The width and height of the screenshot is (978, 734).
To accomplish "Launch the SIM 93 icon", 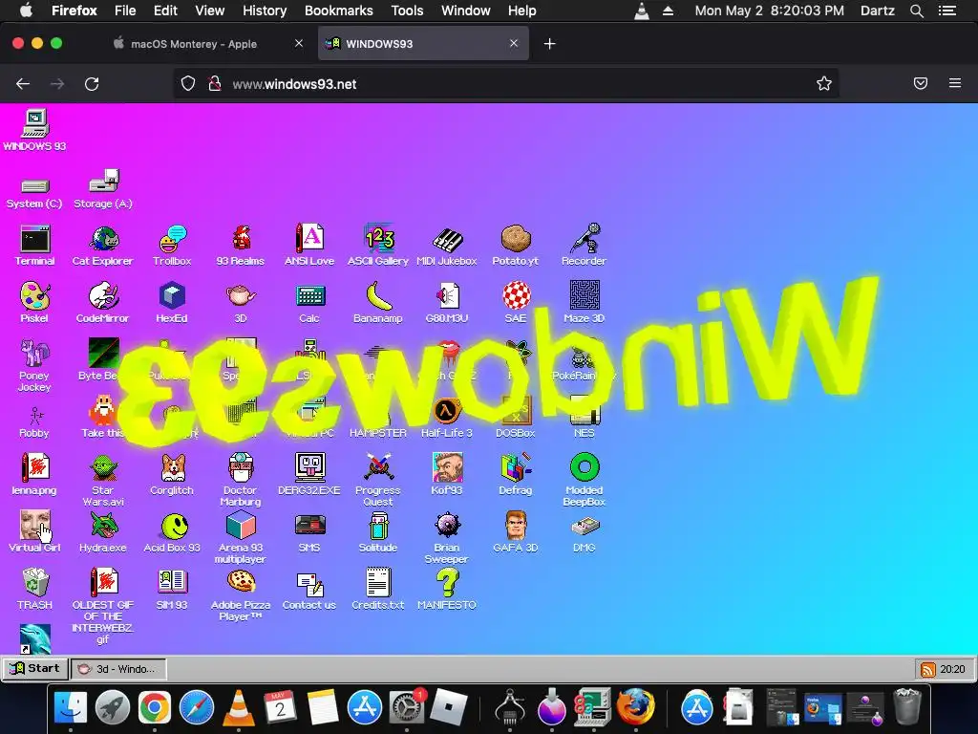I will tap(172, 582).
